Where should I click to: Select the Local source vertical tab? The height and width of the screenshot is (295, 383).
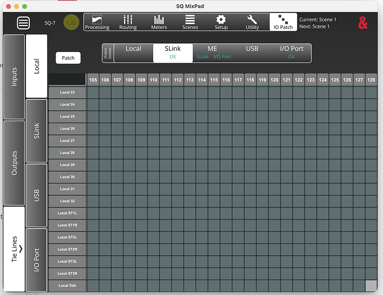point(37,66)
